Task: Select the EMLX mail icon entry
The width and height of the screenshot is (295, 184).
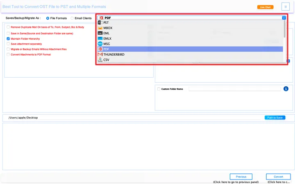Action: tap(100, 38)
